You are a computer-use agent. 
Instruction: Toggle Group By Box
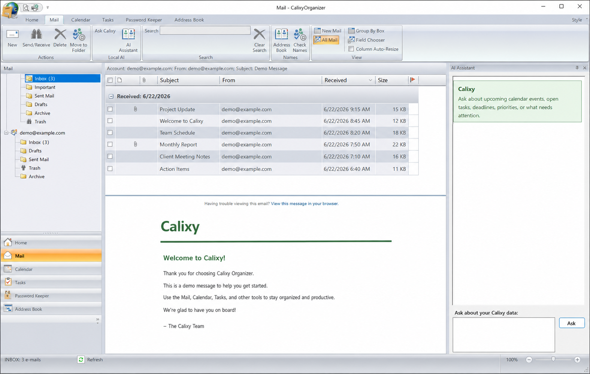click(366, 31)
